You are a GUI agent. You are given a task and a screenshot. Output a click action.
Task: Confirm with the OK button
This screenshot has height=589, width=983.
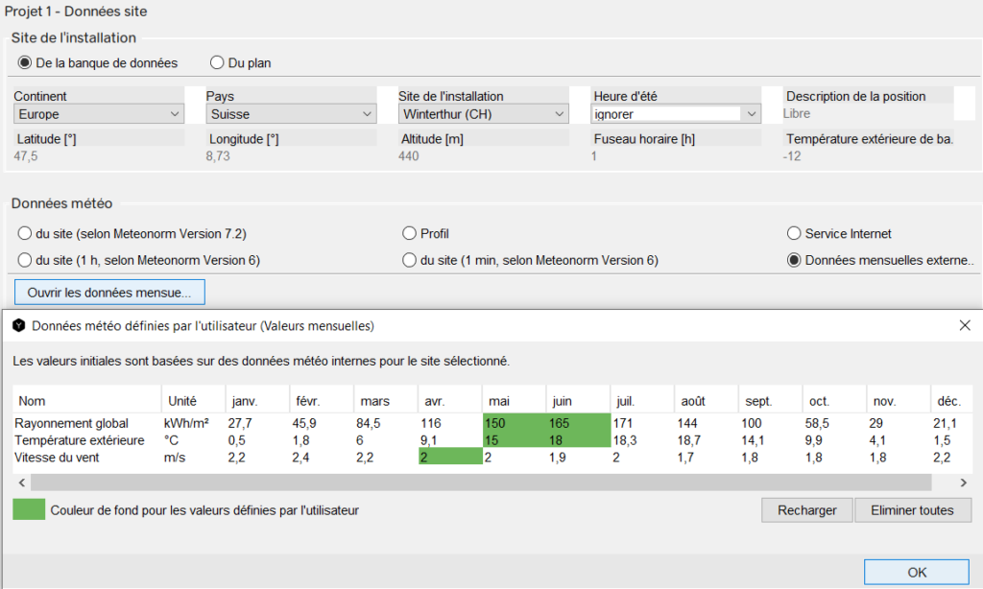click(x=917, y=572)
